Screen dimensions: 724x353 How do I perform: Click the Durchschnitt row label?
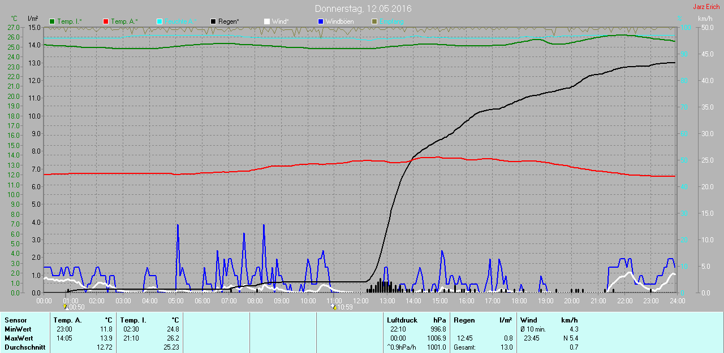(x=25, y=347)
